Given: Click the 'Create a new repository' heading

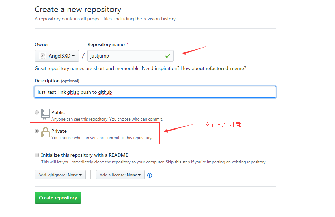Looking at the screenshot, I should pyautogui.click(x=78, y=9).
